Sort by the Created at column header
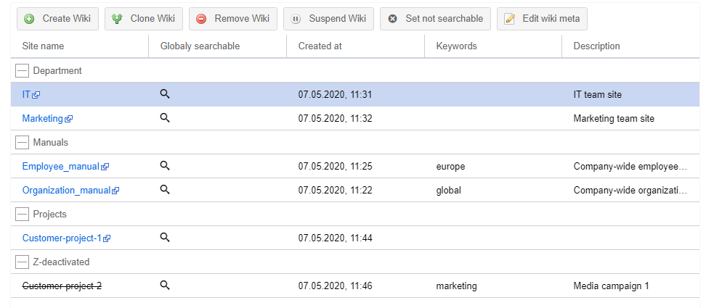Viewport: 714px width, 308px height. pos(320,46)
